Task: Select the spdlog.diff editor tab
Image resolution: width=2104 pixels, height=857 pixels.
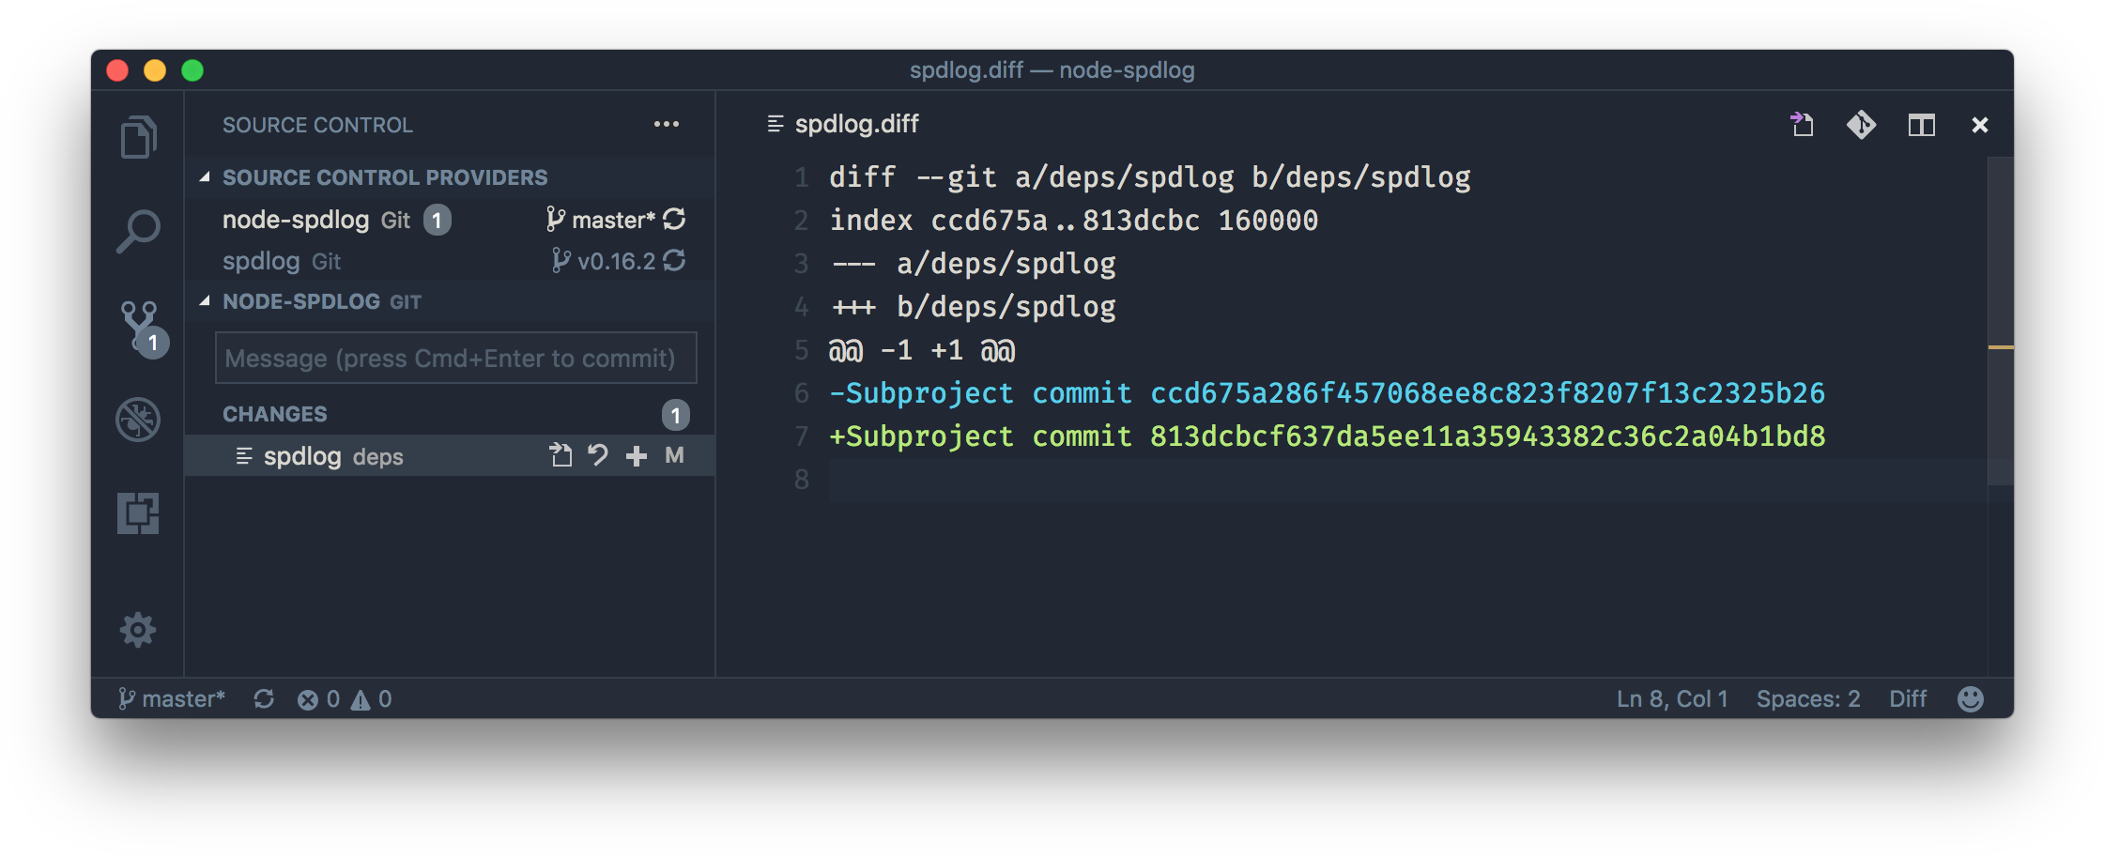Action: [x=854, y=124]
